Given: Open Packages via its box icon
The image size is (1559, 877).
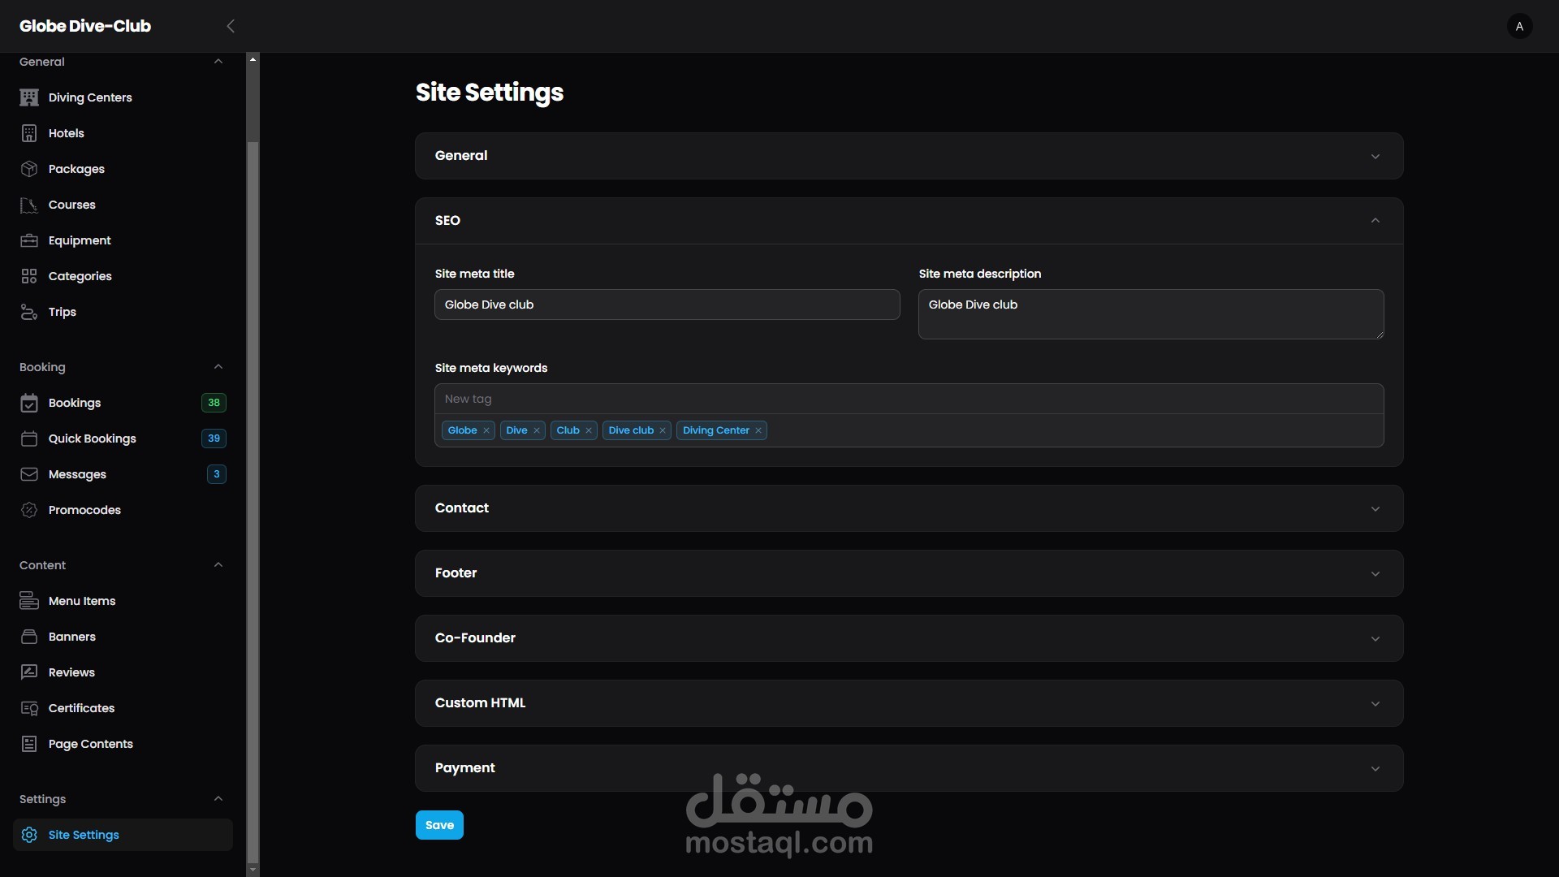Looking at the screenshot, I should [x=29, y=169].
